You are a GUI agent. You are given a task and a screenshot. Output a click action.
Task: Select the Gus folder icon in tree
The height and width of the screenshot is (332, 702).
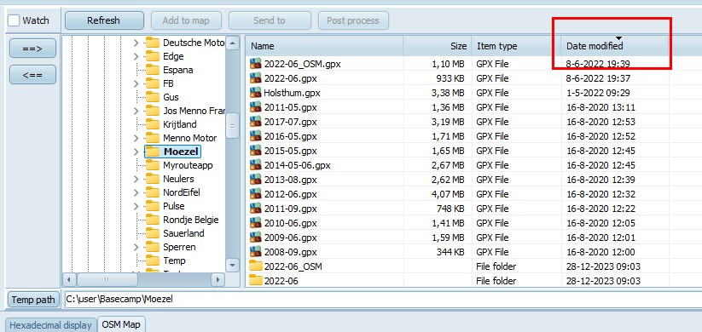[x=153, y=97]
